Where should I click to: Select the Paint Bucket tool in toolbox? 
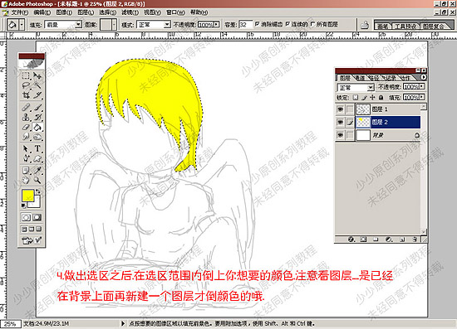point(37,127)
